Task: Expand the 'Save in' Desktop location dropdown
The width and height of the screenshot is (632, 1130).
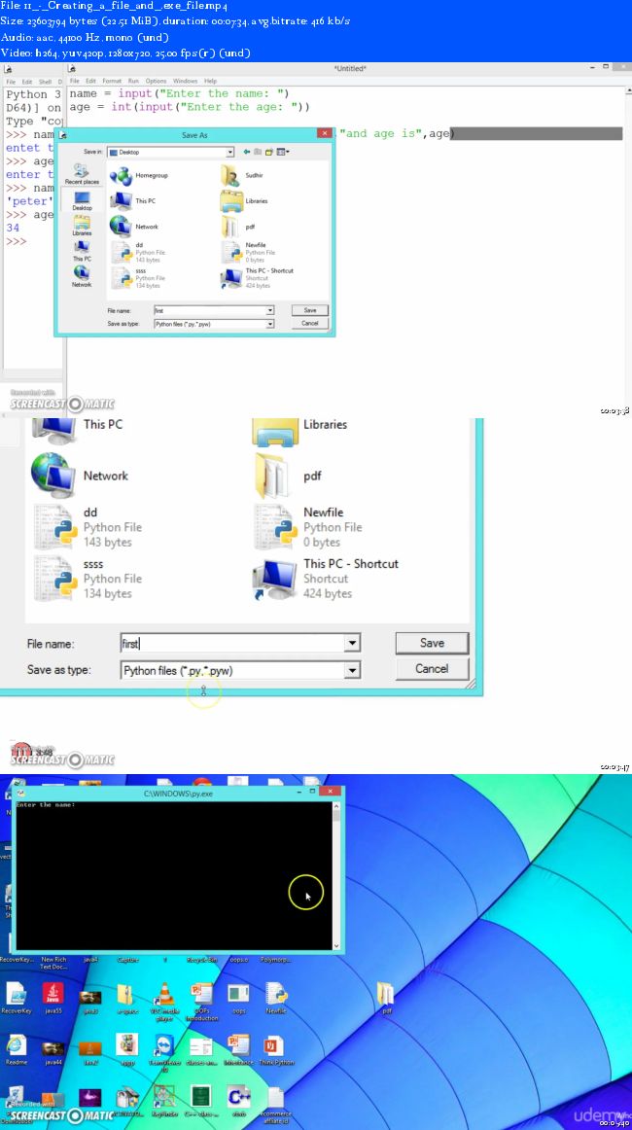Action: pyautogui.click(x=229, y=152)
